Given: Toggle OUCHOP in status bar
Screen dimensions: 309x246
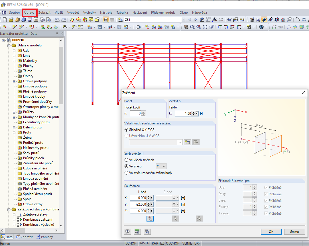Looking at the screenshot, I should [x=173, y=243].
